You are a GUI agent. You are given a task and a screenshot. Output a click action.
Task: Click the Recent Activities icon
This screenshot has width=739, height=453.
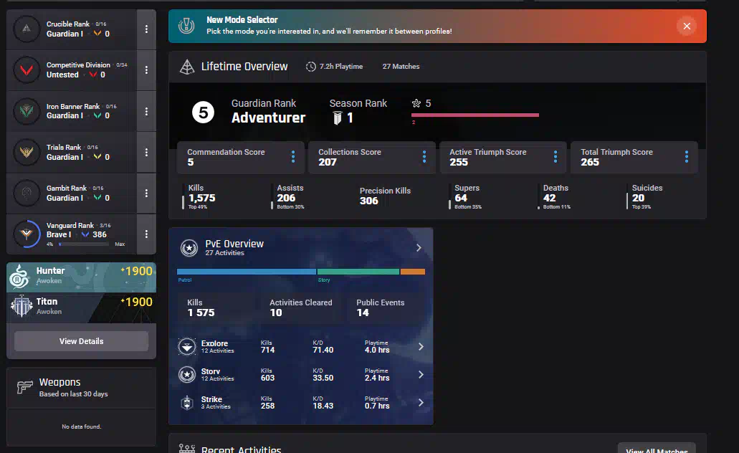[x=187, y=448]
